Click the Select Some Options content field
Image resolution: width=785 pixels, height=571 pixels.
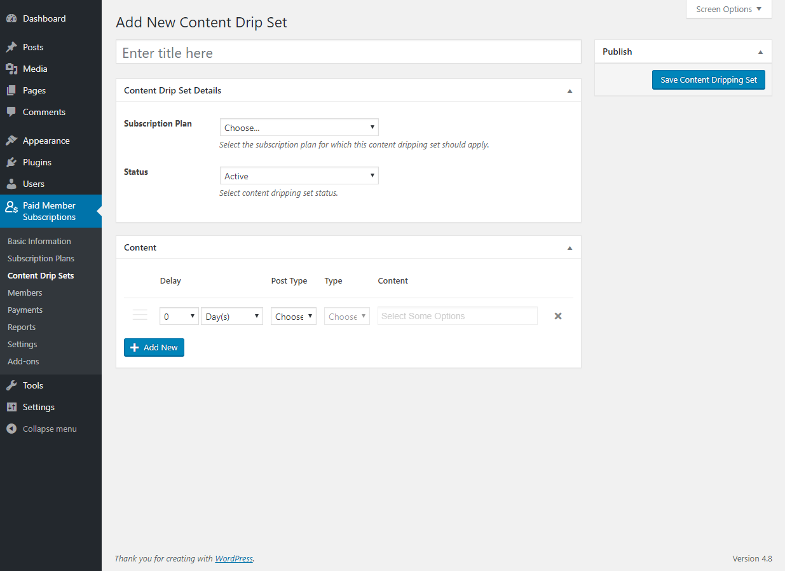point(458,316)
